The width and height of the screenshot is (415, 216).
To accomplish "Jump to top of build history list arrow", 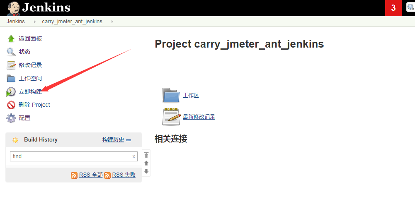I will coord(146,155).
